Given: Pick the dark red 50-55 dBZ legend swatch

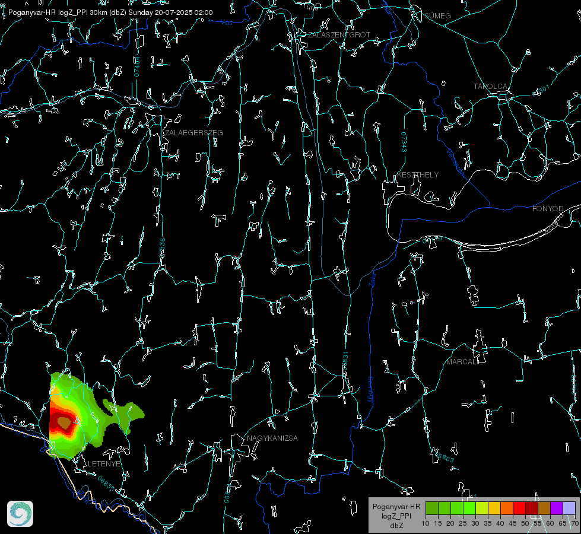Looking at the screenshot, I should click(532, 508).
